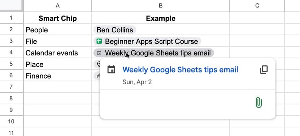Image resolution: width=300 pixels, height=136 pixels.
Task: Open Weekly Google Sheets tips email link
Action: (181, 70)
